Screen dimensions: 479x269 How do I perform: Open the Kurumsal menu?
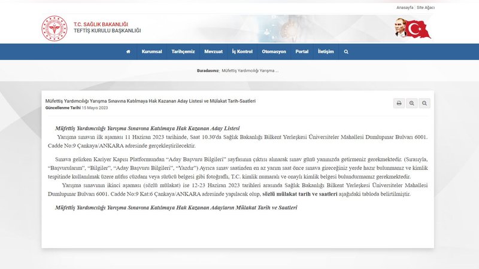pos(151,51)
